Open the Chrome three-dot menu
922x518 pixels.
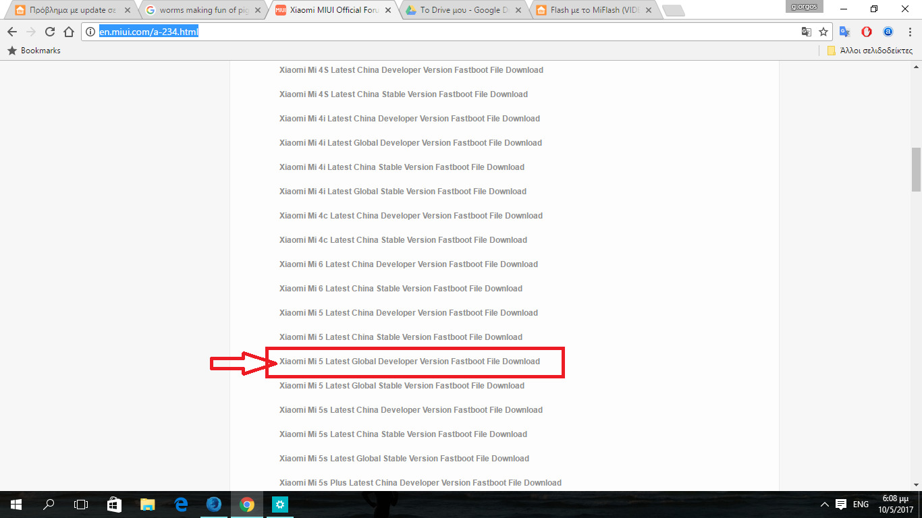[909, 32]
